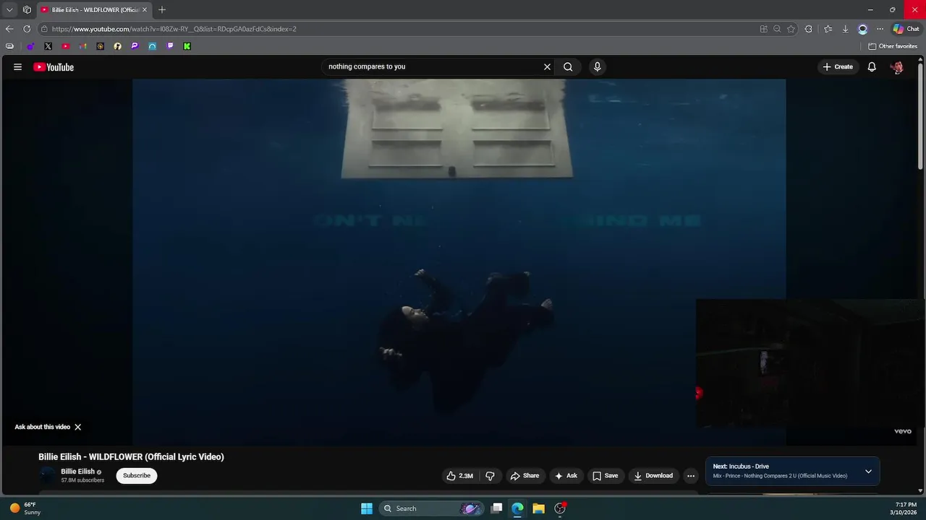Open the tab actions dropdown arrow

click(x=9, y=9)
